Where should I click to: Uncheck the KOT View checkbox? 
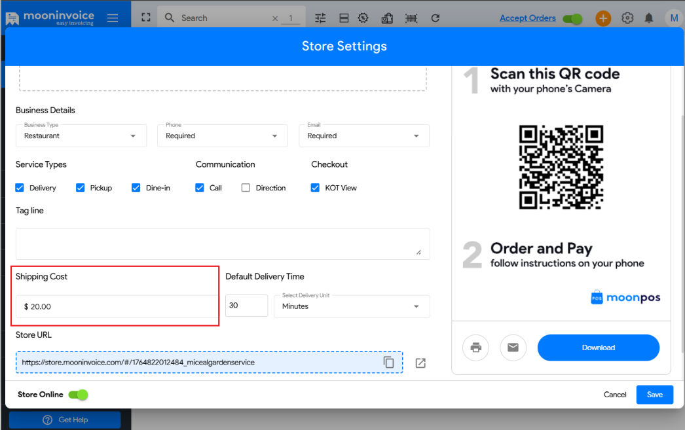click(x=315, y=188)
